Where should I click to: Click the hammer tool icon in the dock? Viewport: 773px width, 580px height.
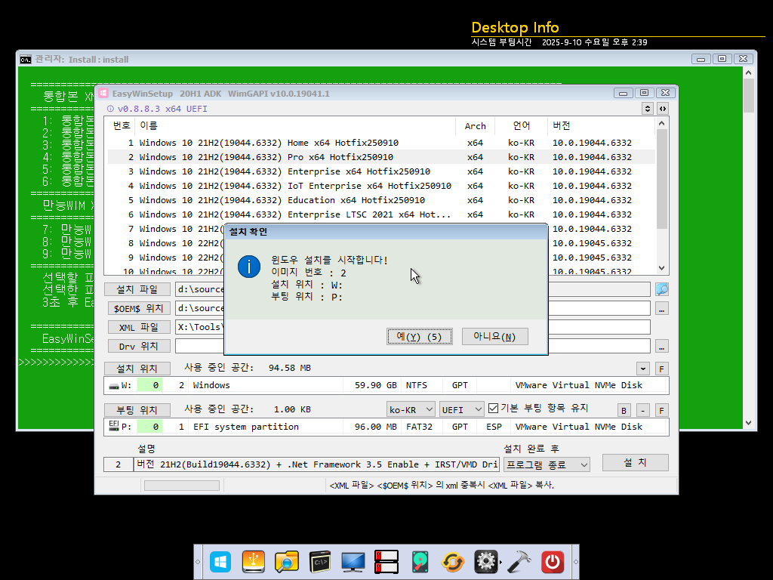pyautogui.click(x=519, y=562)
